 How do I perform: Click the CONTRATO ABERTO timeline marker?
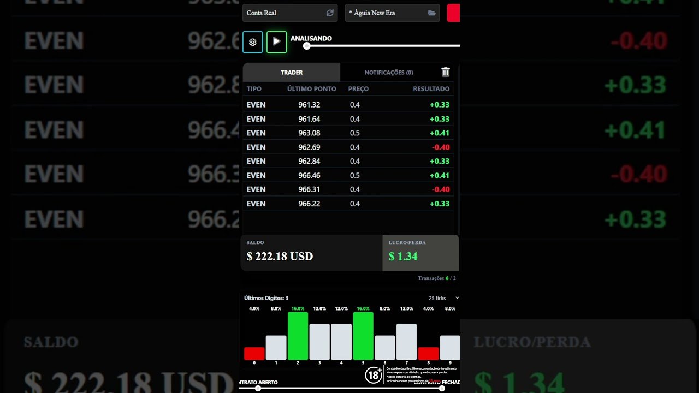[258, 388]
